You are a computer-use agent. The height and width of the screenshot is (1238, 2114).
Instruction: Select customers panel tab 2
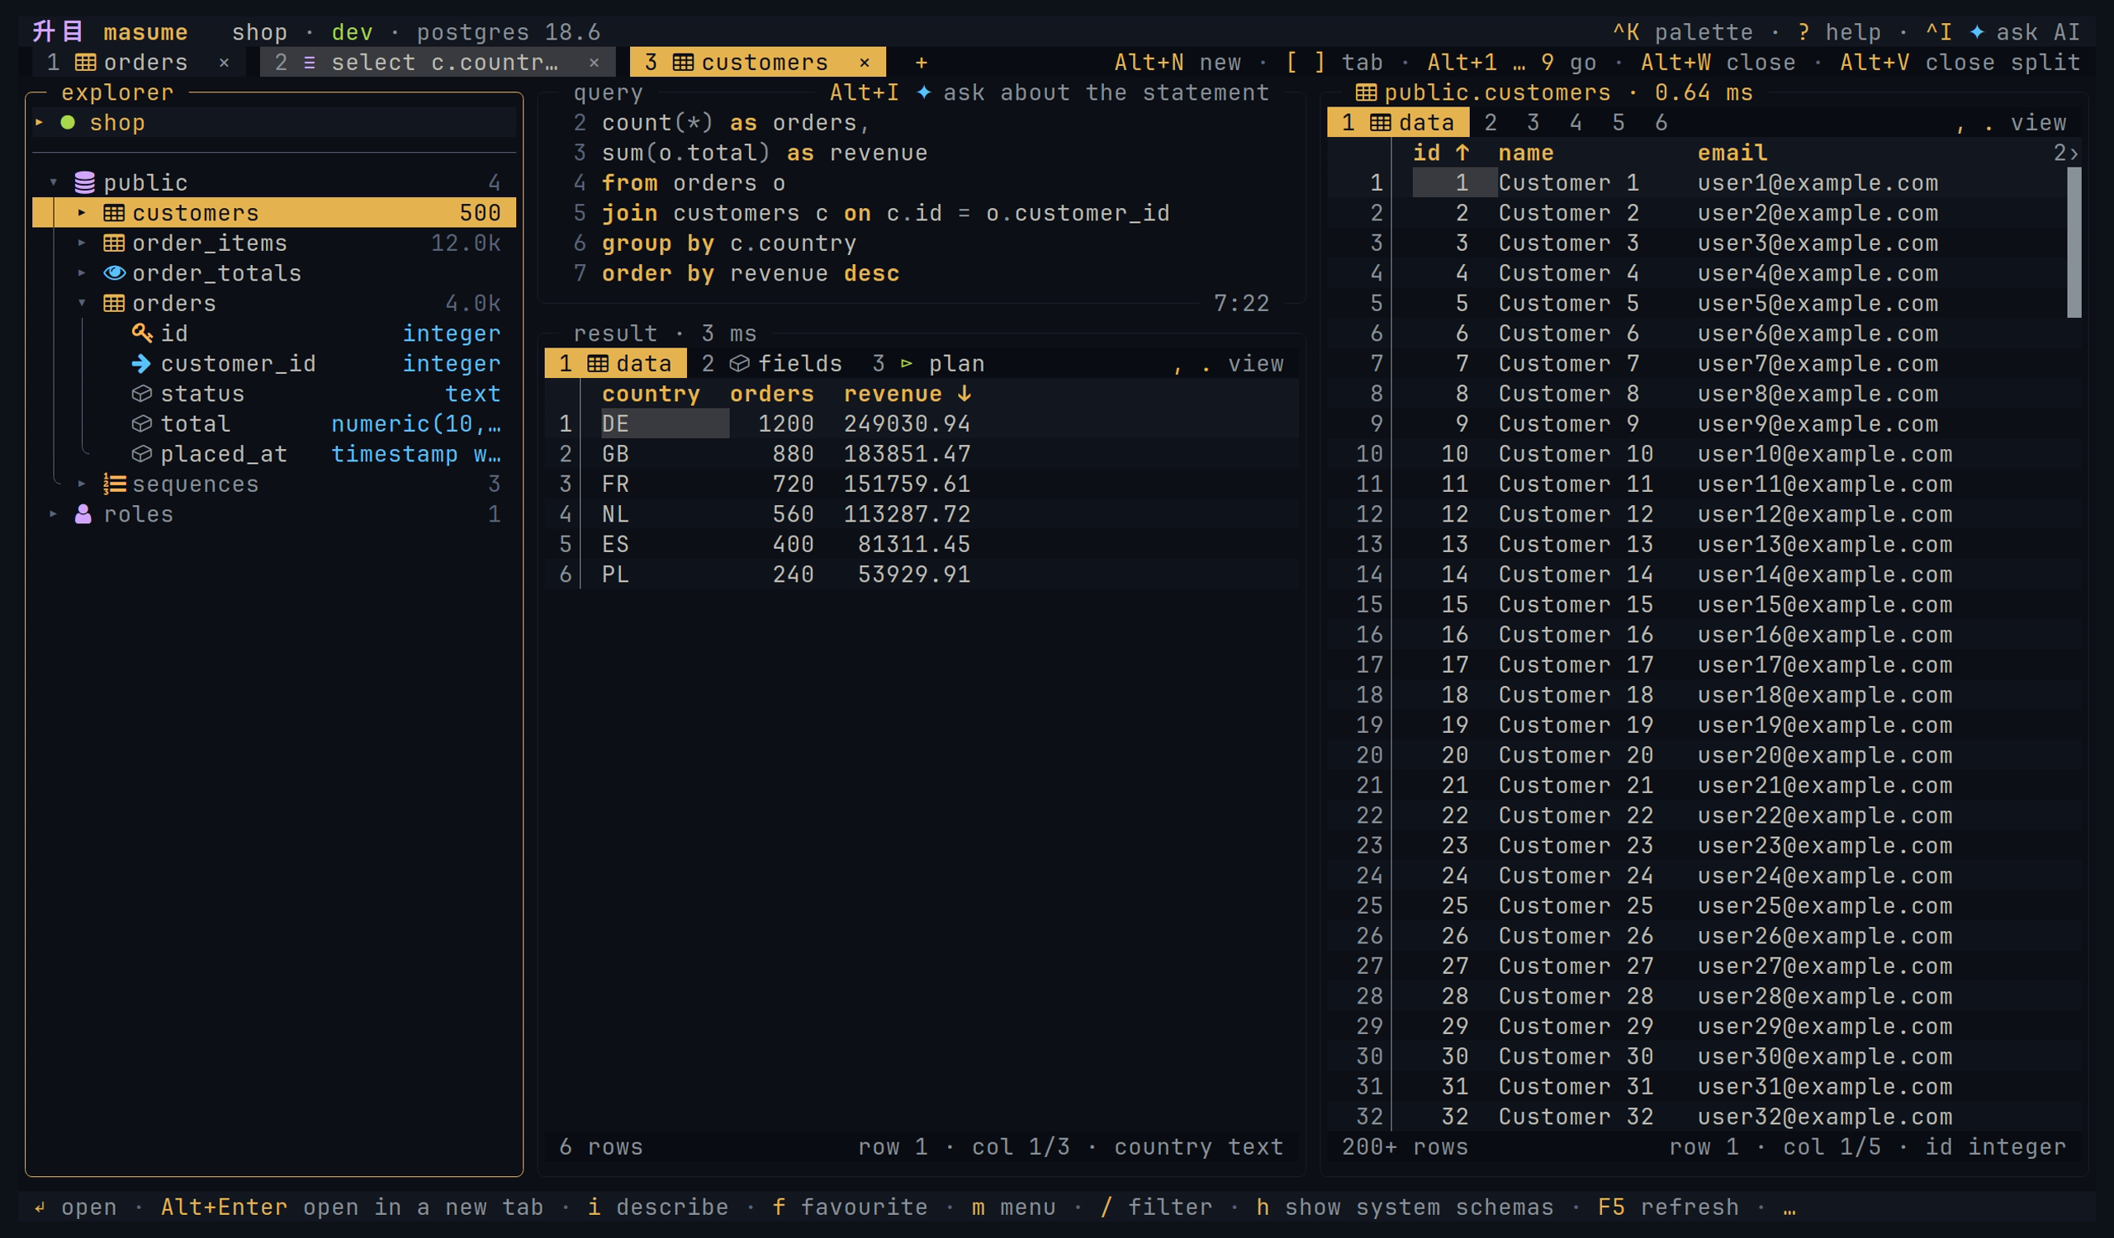click(x=1491, y=122)
